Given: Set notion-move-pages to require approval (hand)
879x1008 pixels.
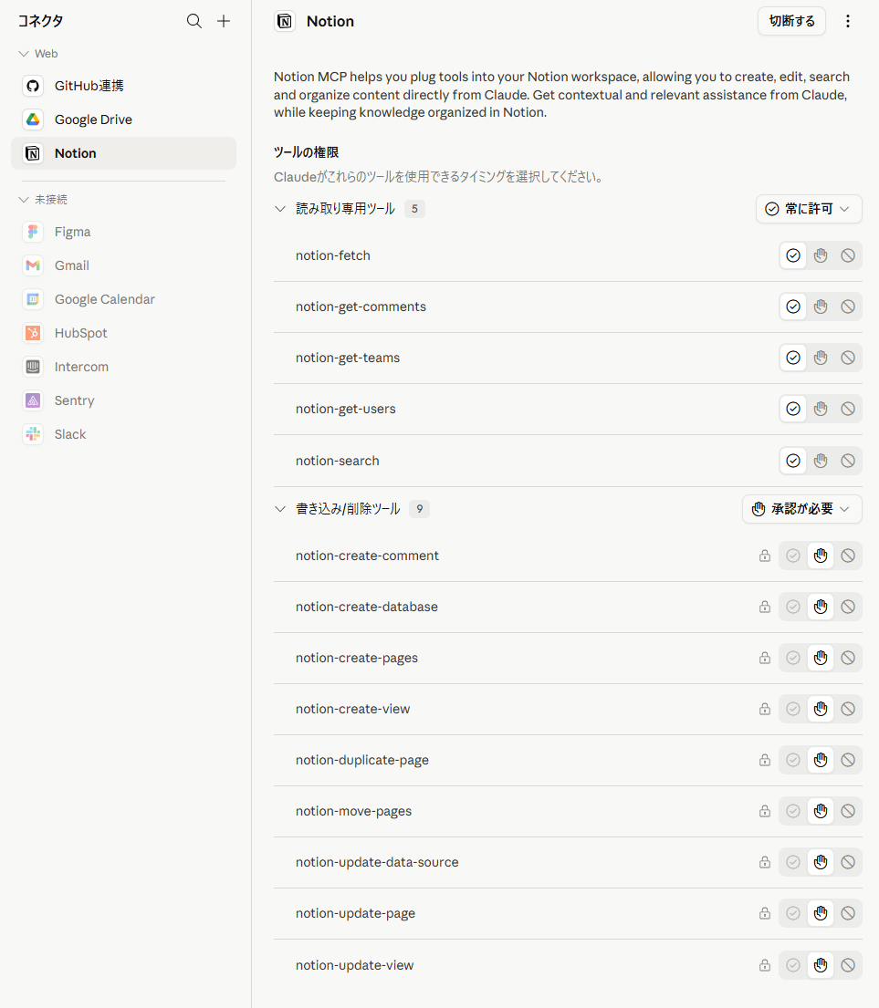Looking at the screenshot, I should pyautogui.click(x=821, y=811).
